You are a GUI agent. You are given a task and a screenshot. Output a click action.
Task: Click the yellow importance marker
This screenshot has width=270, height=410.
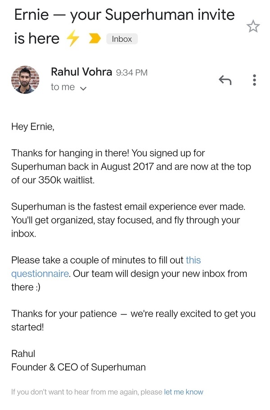tap(95, 39)
